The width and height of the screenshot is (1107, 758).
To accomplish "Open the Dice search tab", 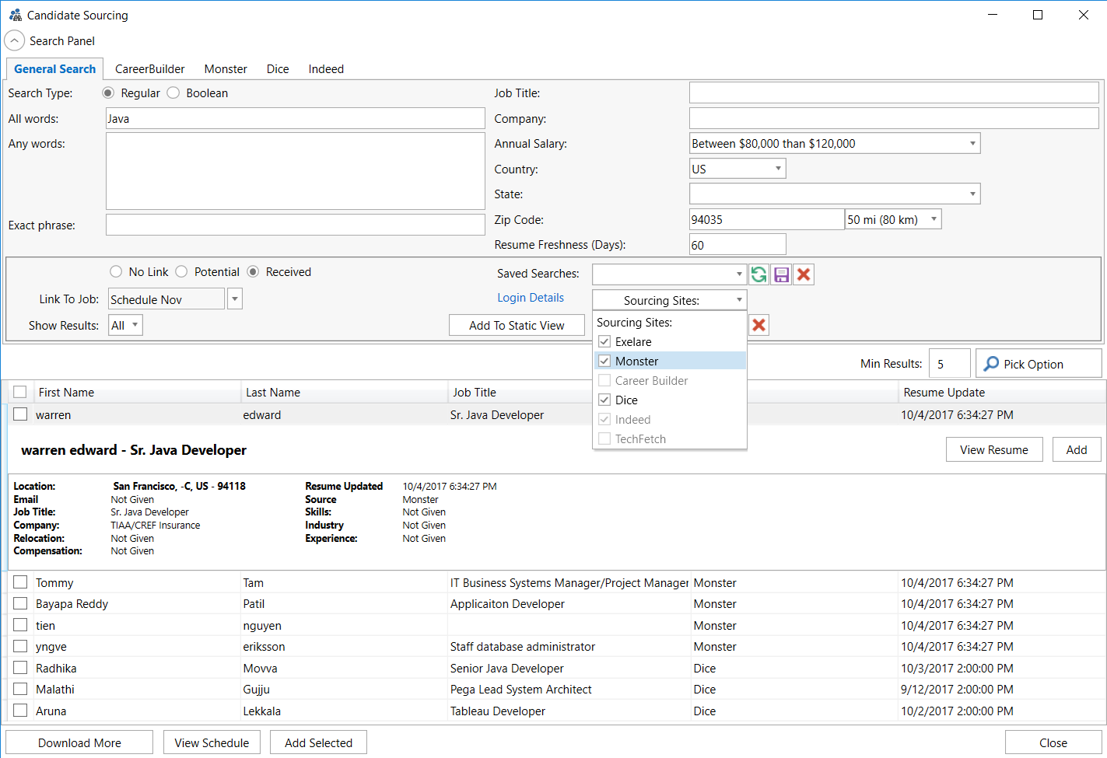I will pyautogui.click(x=278, y=69).
